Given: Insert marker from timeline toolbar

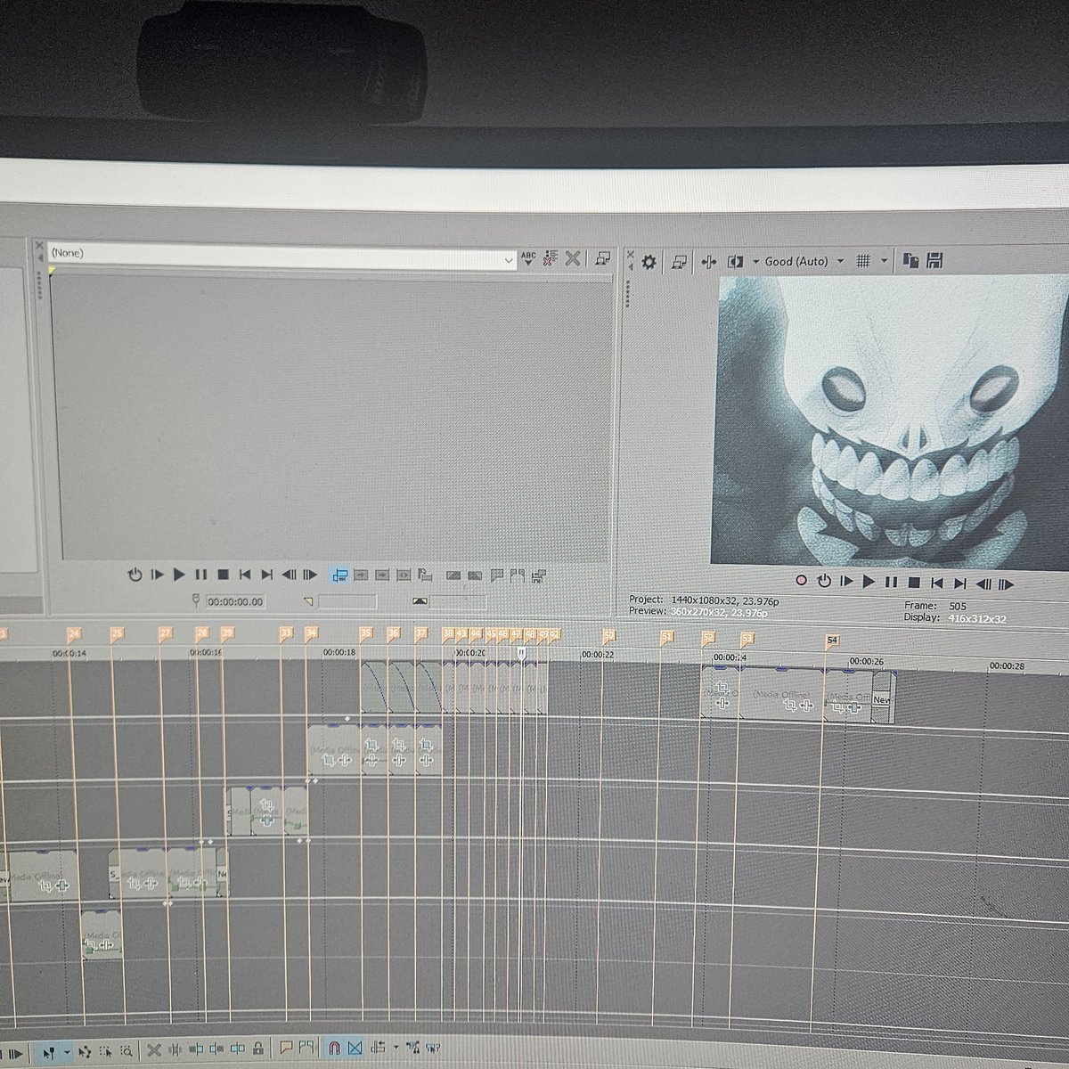Looking at the screenshot, I should coord(287,1048).
